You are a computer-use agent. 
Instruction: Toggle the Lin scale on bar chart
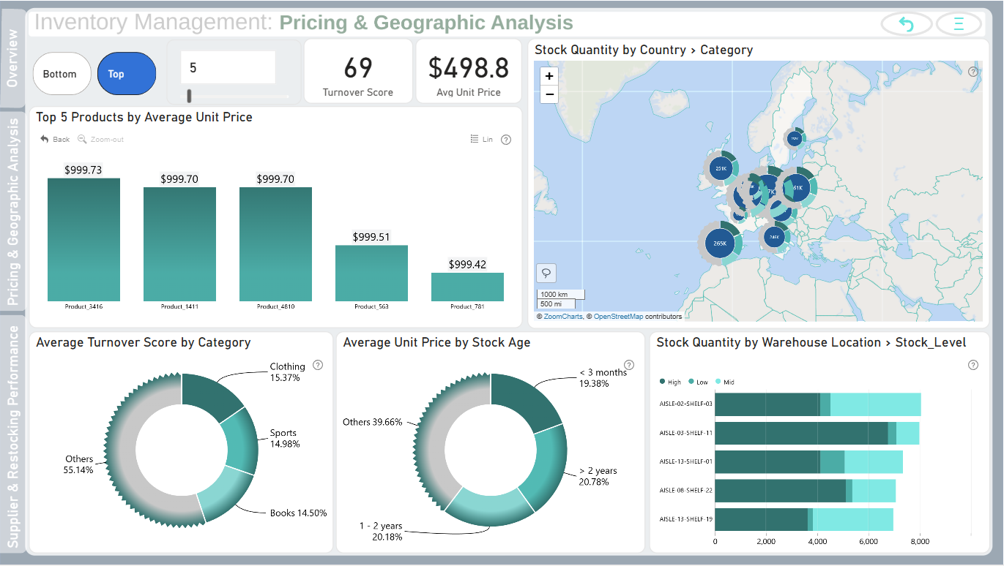[x=482, y=139]
